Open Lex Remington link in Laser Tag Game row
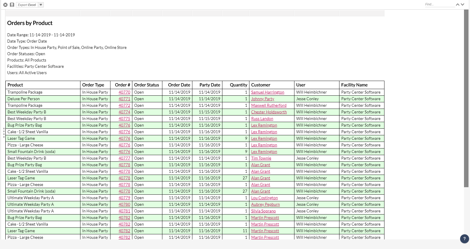 [x=264, y=138]
